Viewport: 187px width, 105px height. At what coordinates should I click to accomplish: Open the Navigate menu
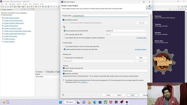click(12, 4)
